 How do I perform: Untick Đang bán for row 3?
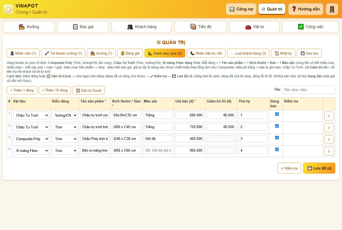pyautogui.click(x=277, y=137)
